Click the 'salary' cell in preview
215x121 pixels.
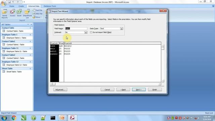click(x=68, y=46)
